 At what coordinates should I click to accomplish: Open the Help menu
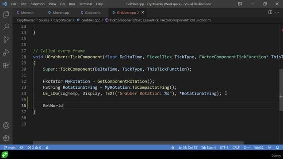[x=99, y=4]
